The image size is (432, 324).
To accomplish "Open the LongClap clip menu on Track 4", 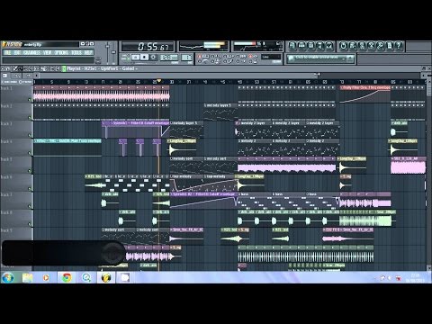I will click(168, 141).
